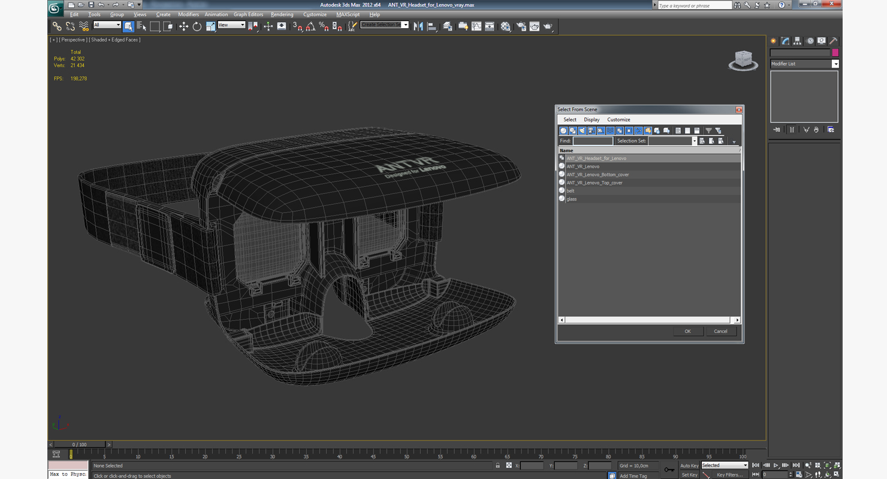Open the Material Editor
Viewport: 887px width, 479px height.
[506, 26]
